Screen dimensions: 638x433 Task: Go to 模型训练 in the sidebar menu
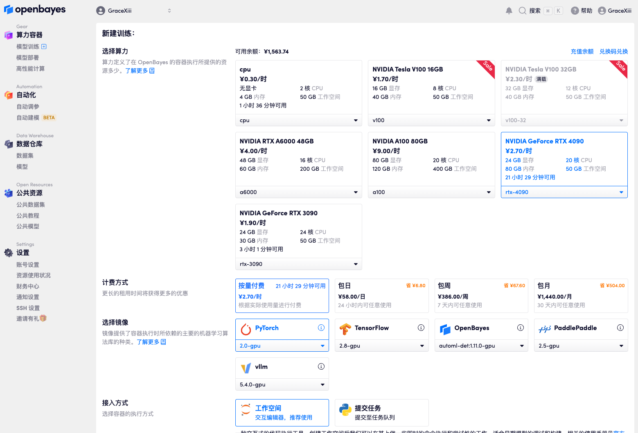pyautogui.click(x=27, y=46)
